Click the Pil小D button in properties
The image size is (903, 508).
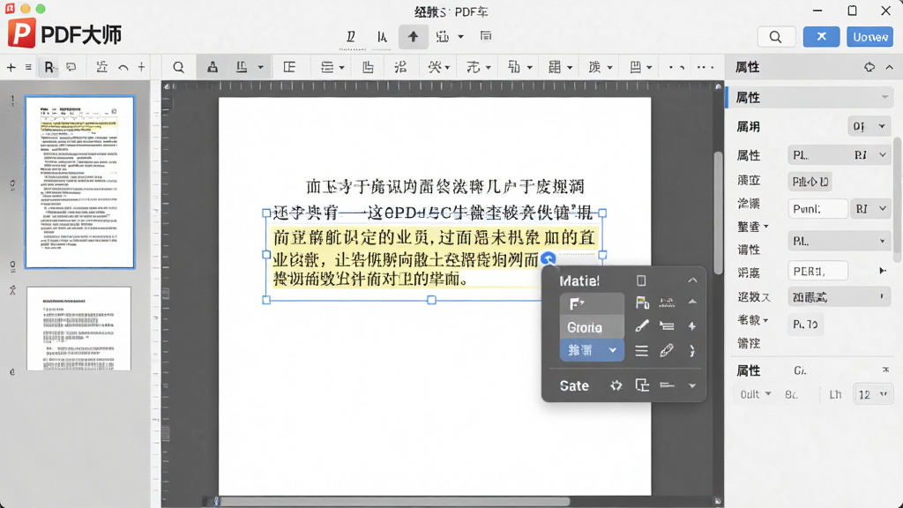click(810, 182)
